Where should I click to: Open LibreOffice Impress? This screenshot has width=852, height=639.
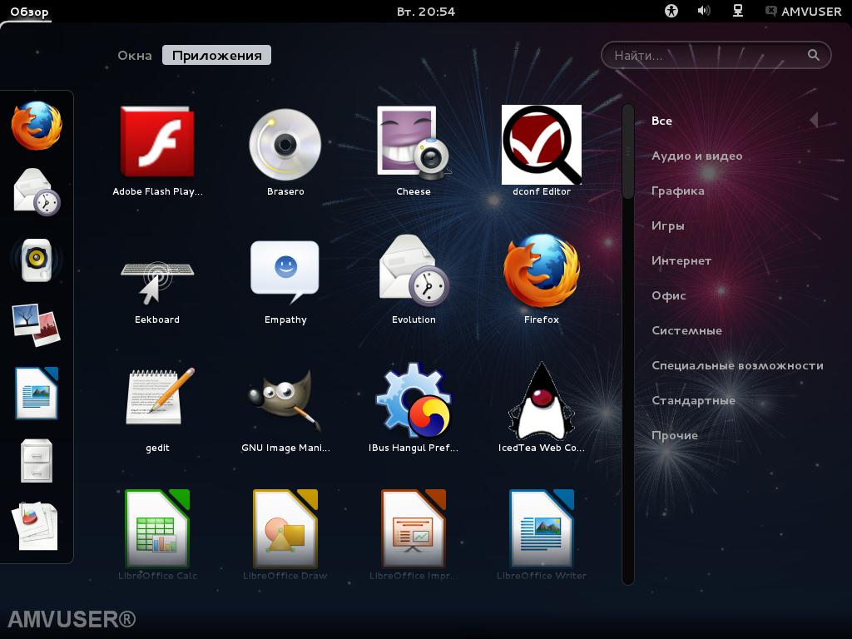coord(414,535)
